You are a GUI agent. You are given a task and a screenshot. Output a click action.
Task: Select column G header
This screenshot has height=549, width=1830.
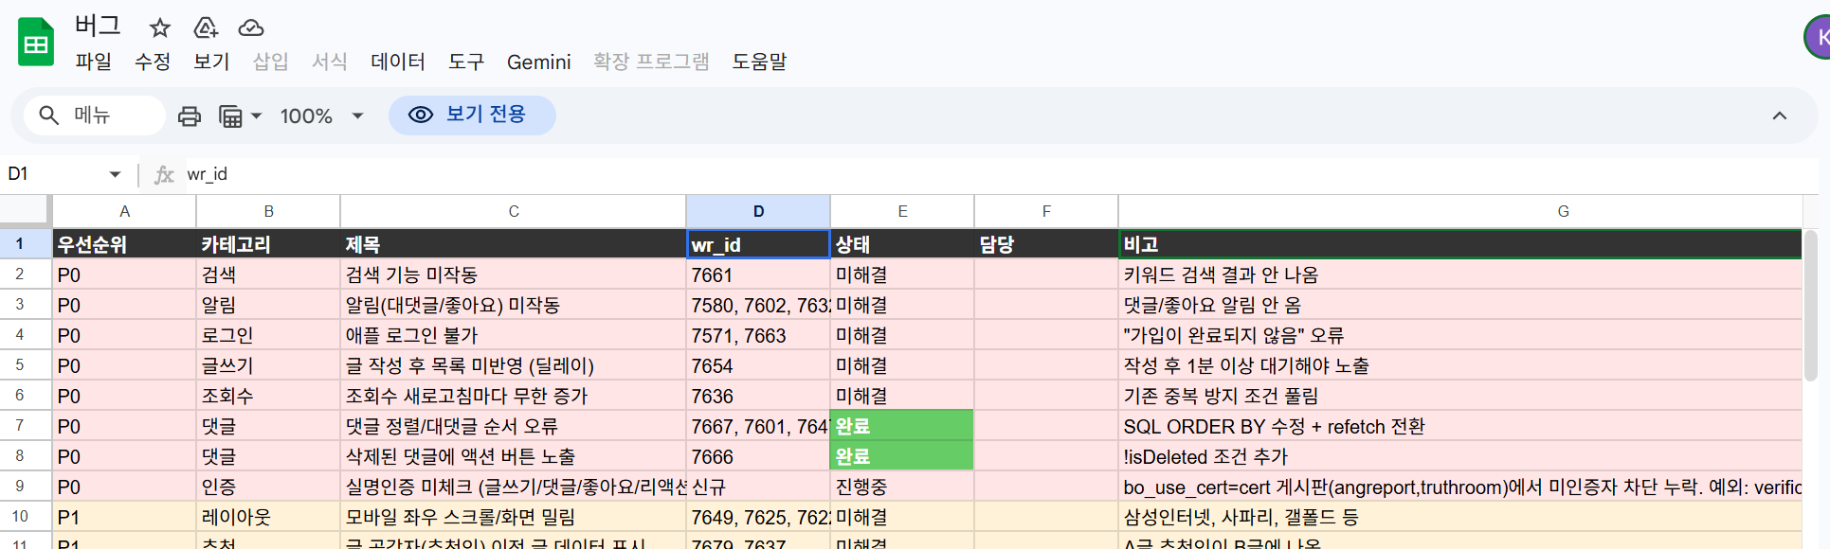tap(1563, 211)
